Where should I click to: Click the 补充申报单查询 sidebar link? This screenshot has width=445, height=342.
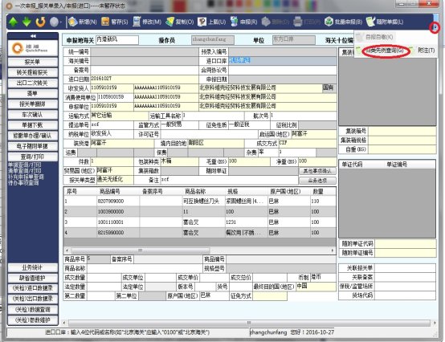tap(26, 177)
